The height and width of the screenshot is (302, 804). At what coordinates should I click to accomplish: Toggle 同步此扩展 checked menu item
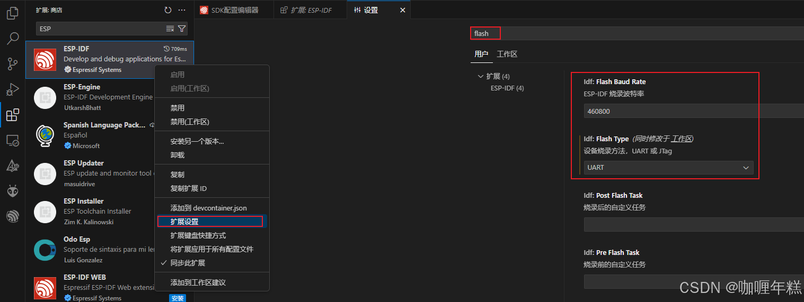coord(212,263)
